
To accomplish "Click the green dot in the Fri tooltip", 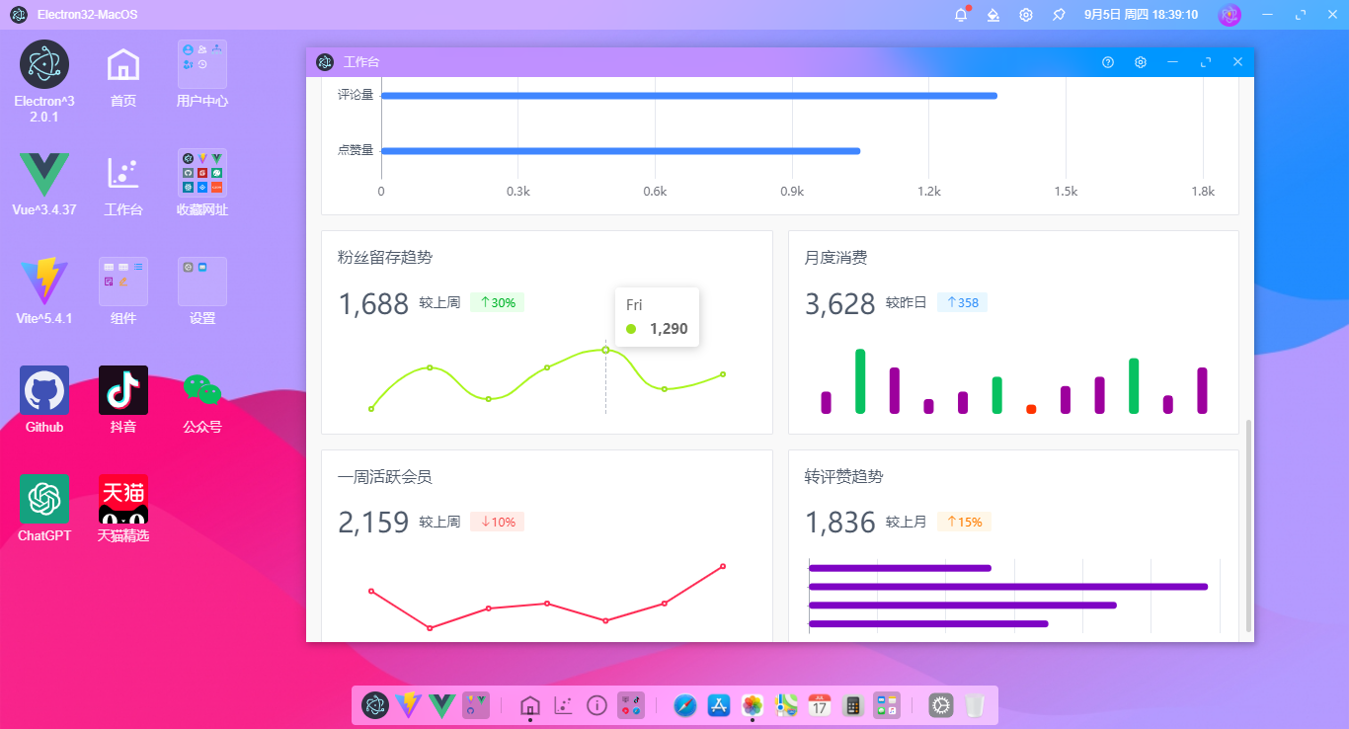I will pos(632,329).
